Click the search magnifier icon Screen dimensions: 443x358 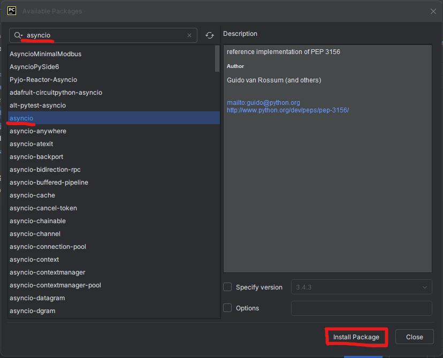coord(18,35)
